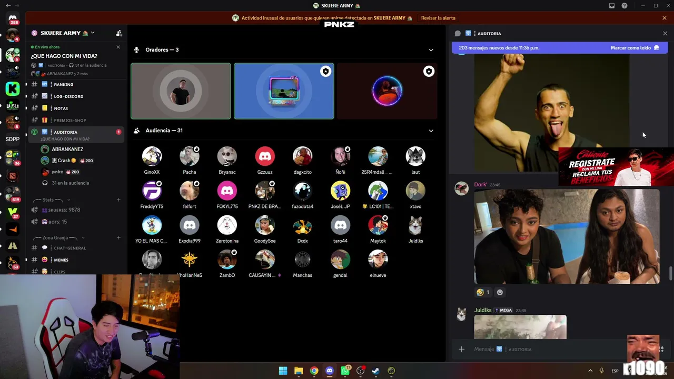Open the NOTAS channel
Image resolution: width=674 pixels, height=379 pixels.
[76, 108]
